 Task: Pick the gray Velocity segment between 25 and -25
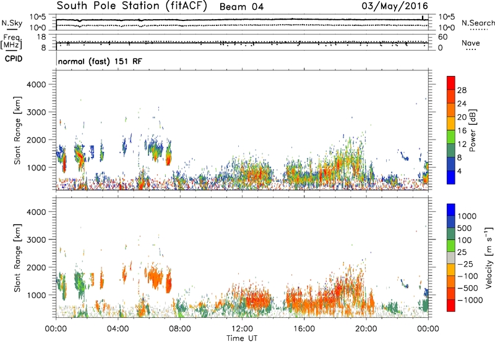click(451, 258)
